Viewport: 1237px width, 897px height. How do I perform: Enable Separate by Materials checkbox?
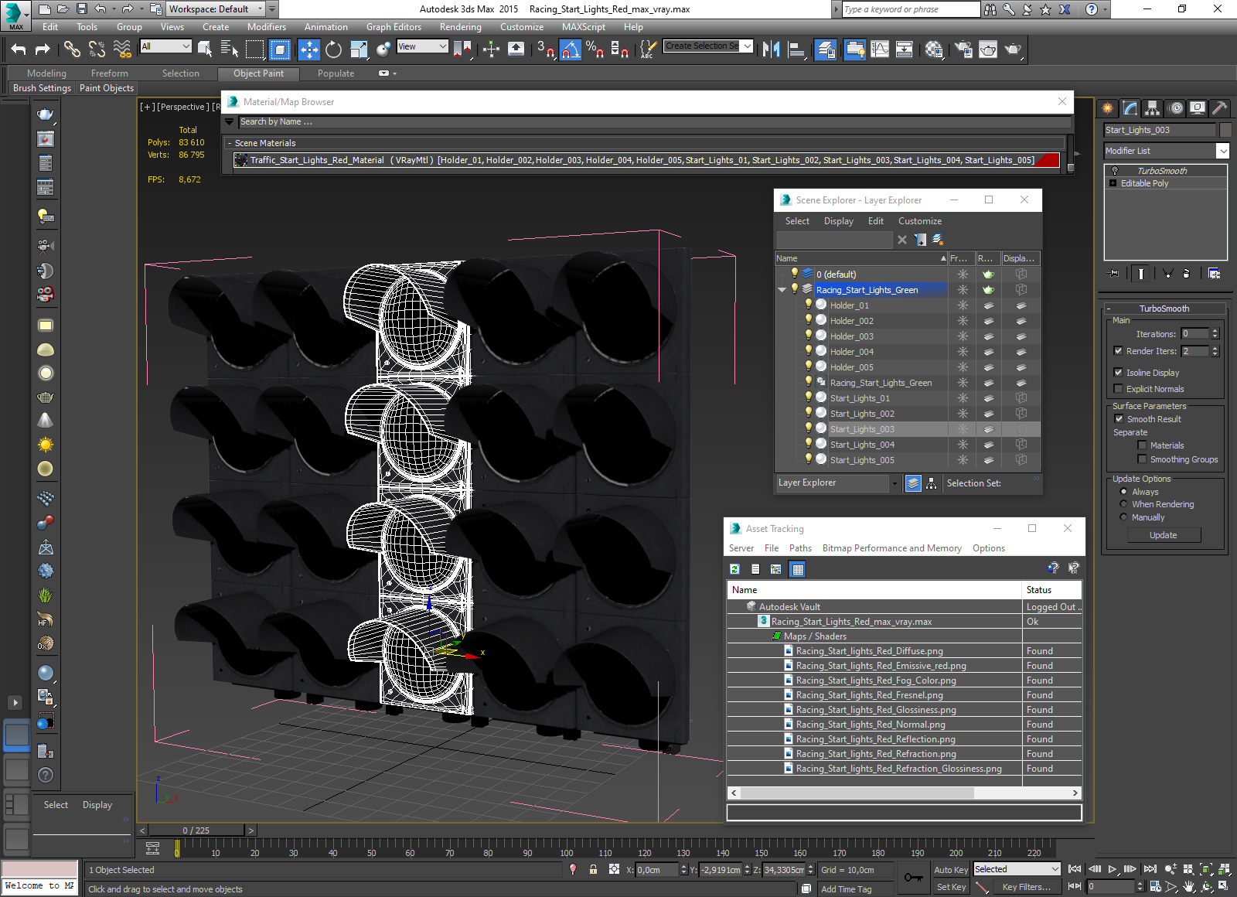(x=1142, y=445)
